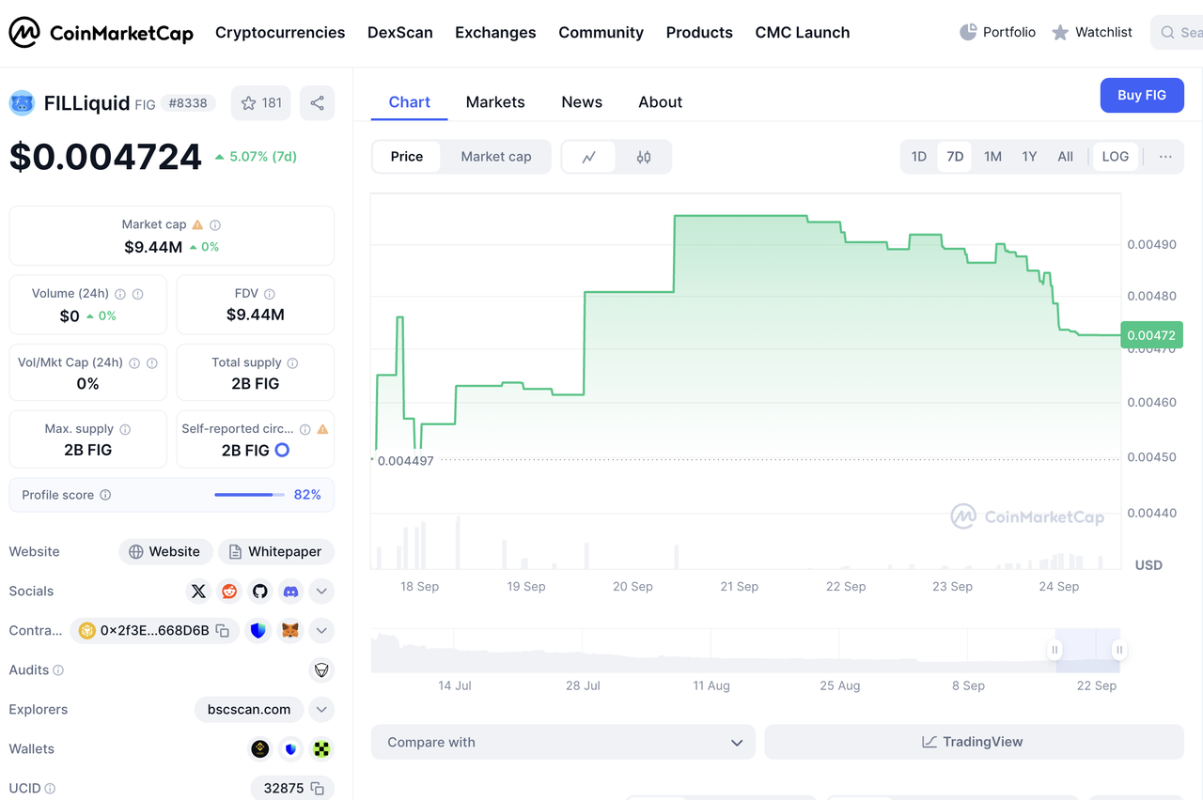Click the Self-reported circ. warning triangle
The width and height of the screenshot is (1203, 800).
[323, 429]
